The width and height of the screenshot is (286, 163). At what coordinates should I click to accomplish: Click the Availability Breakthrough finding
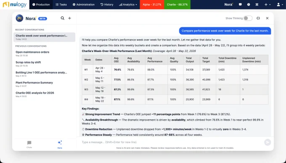tap(173, 122)
